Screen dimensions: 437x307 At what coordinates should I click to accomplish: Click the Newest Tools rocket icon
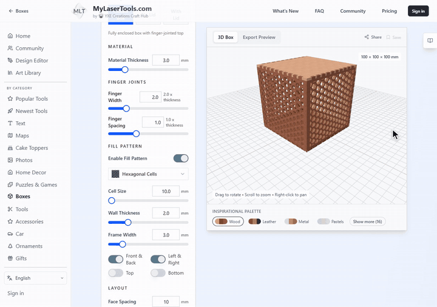click(x=10, y=111)
